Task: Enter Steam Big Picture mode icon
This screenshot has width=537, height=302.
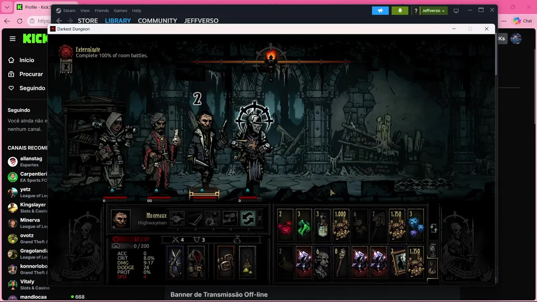Action: coord(456,10)
